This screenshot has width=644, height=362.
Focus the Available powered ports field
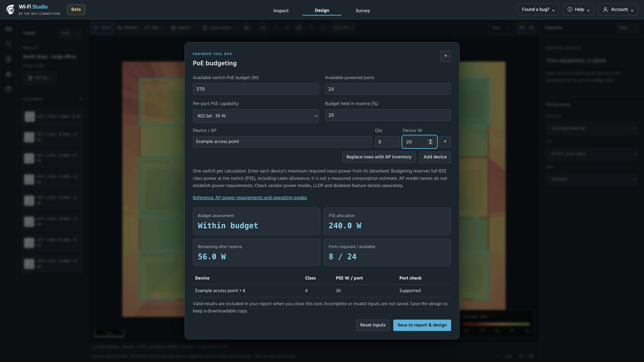[388, 89]
